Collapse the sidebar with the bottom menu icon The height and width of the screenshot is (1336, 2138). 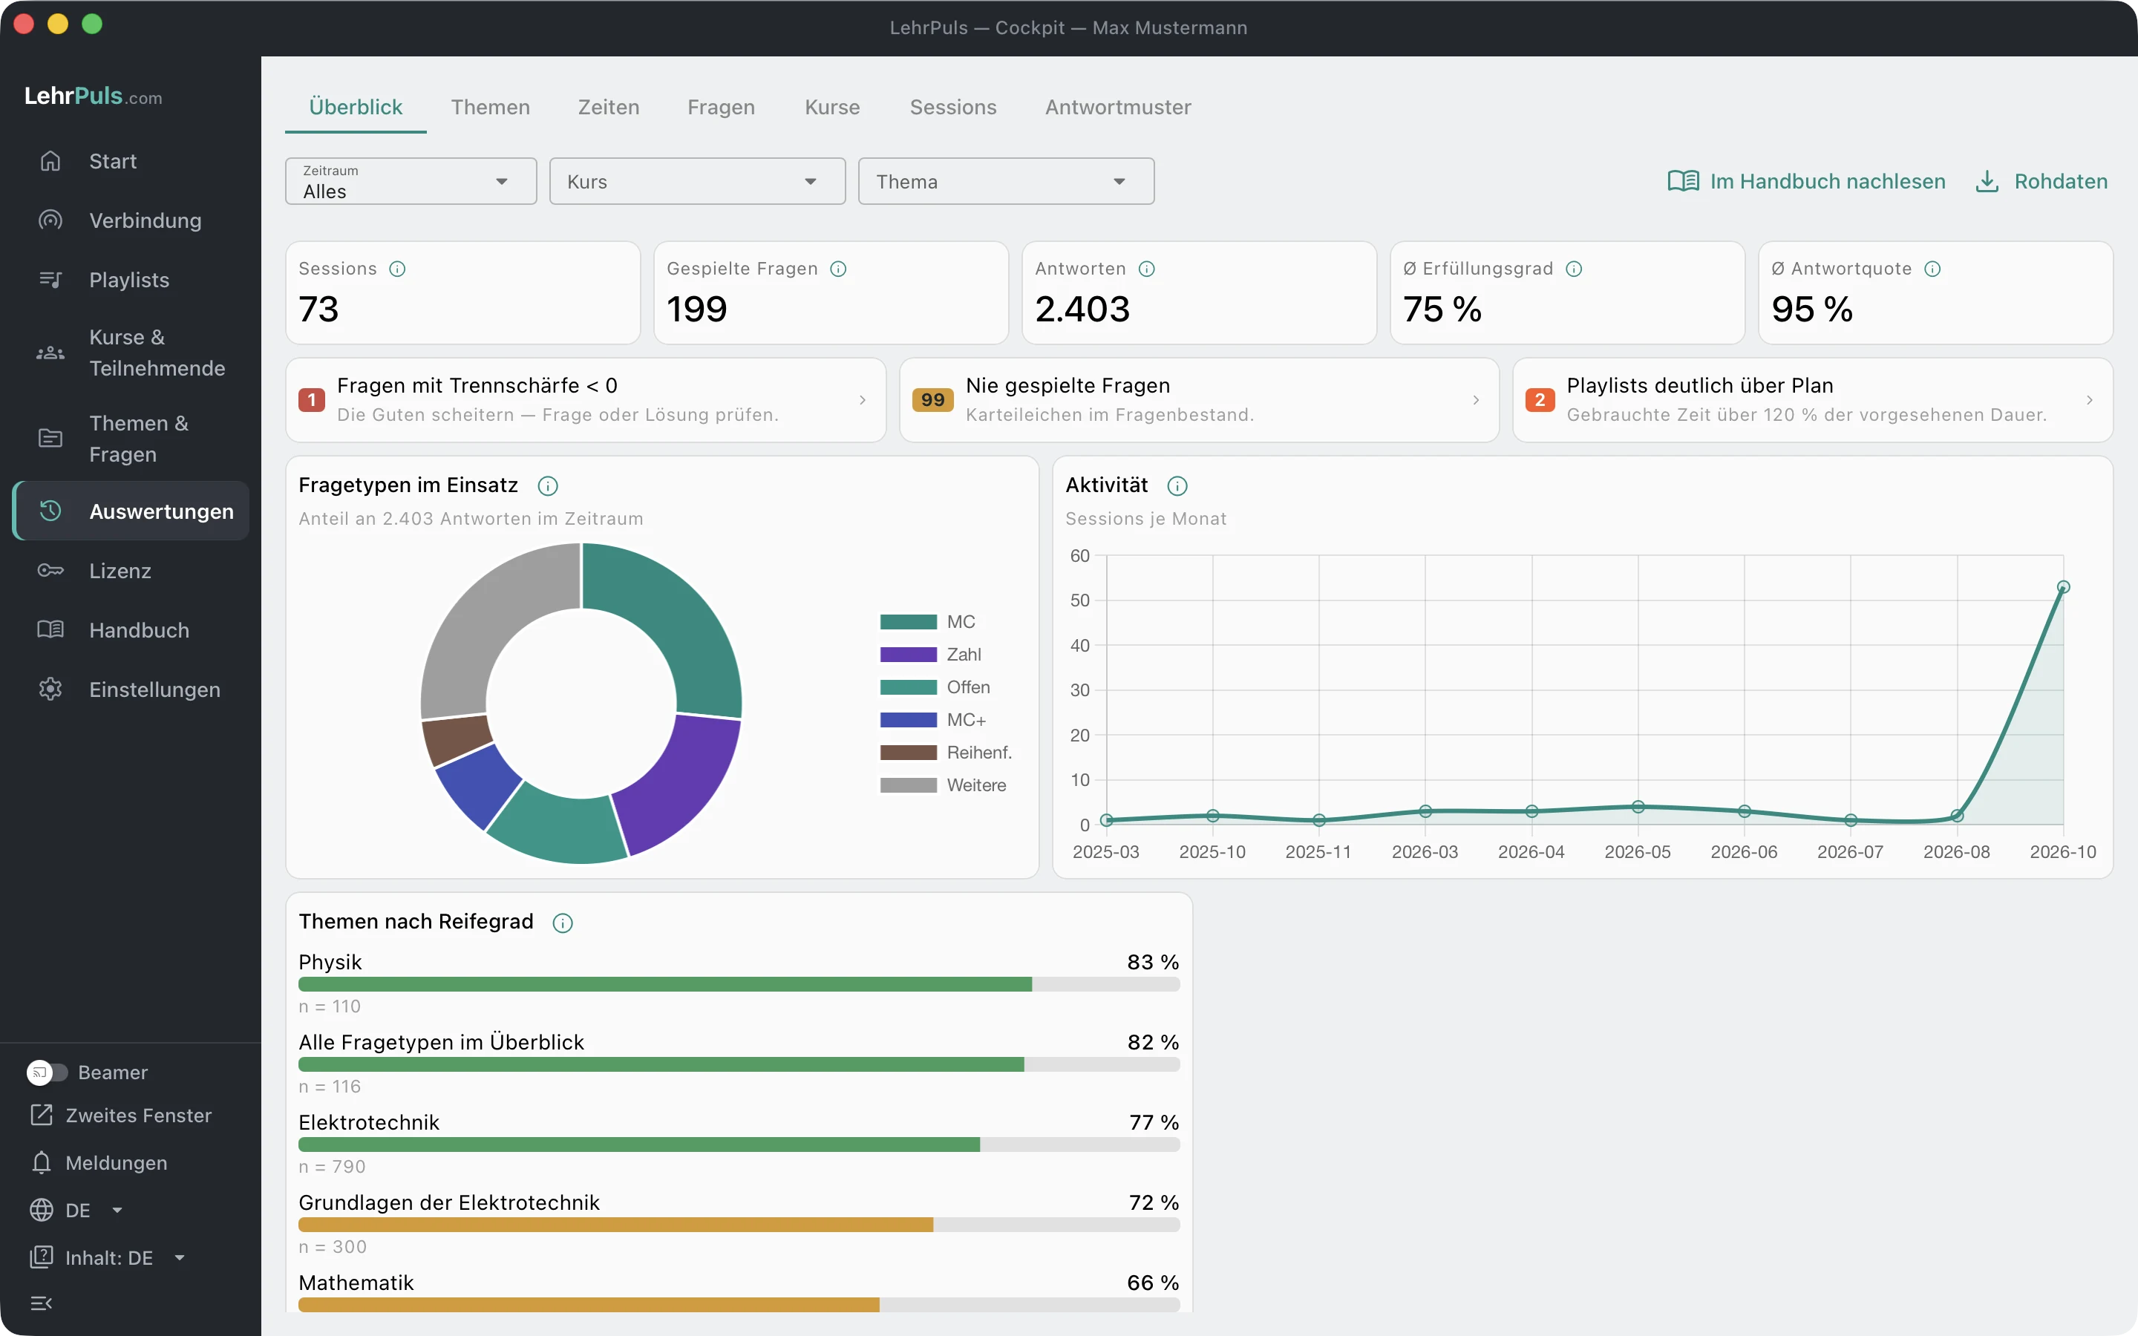click(42, 1303)
